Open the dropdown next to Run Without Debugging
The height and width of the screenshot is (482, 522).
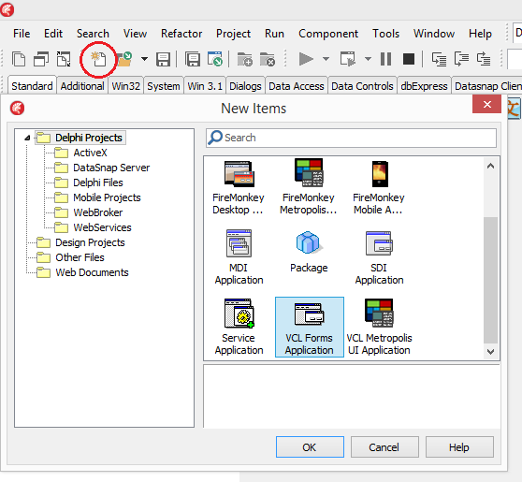pyautogui.click(x=368, y=59)
